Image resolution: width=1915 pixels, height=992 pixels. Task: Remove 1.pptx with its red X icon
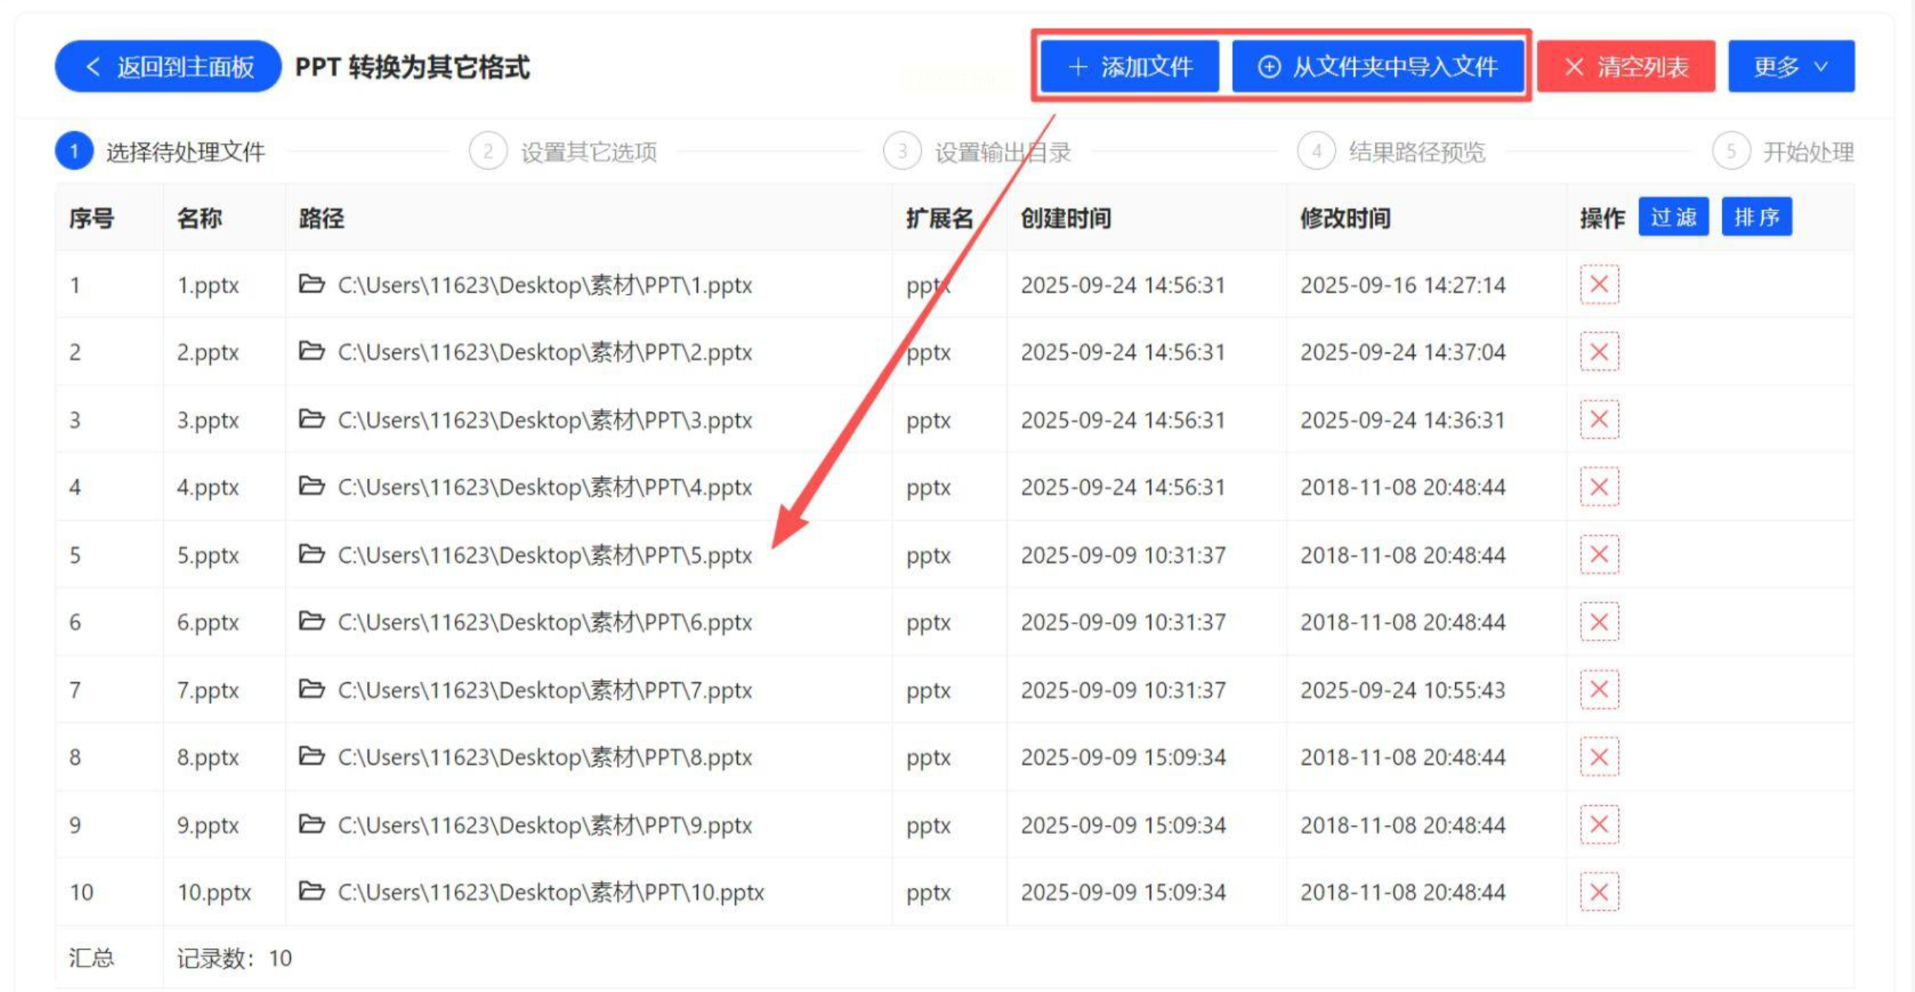point(1598,285)
